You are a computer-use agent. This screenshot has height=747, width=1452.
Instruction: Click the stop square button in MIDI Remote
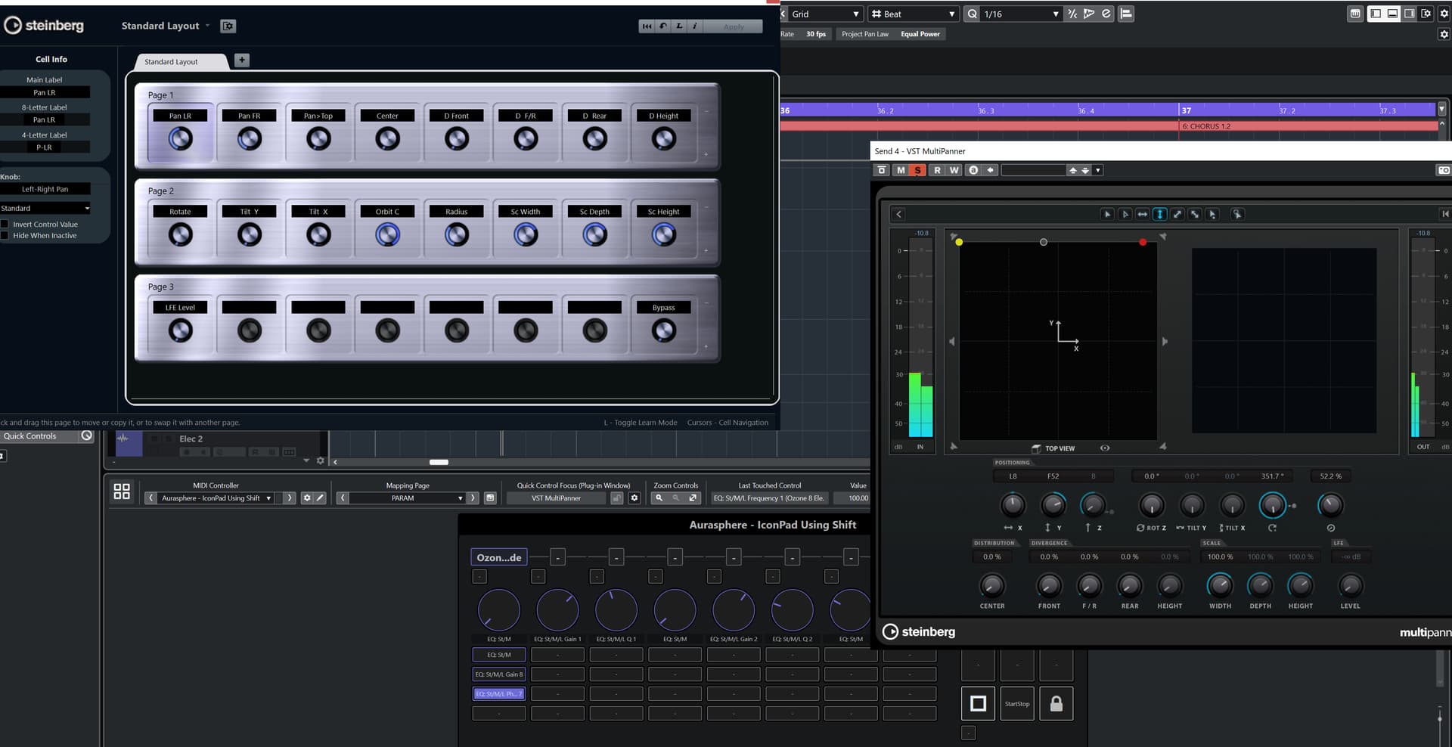pos(978,704)
